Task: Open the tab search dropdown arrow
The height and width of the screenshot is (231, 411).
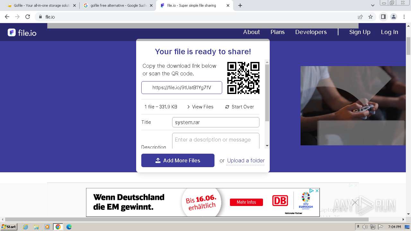Action: (x=373, y=5)
